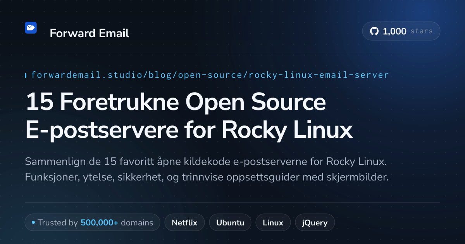Select the Netflix tag

(184, 223)
